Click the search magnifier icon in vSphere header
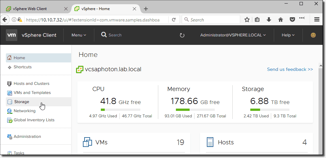The width and height of the screenshot is (326, 158). (104, 35)
